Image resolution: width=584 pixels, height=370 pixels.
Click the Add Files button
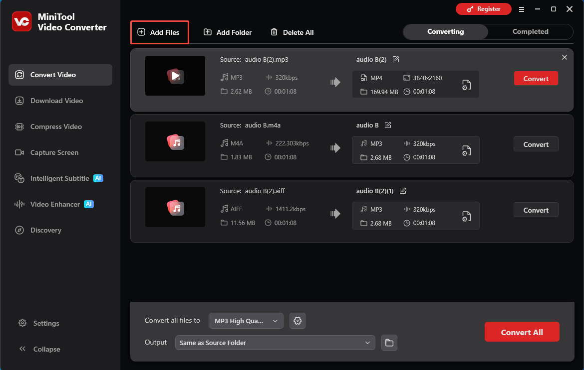(159, 32)
